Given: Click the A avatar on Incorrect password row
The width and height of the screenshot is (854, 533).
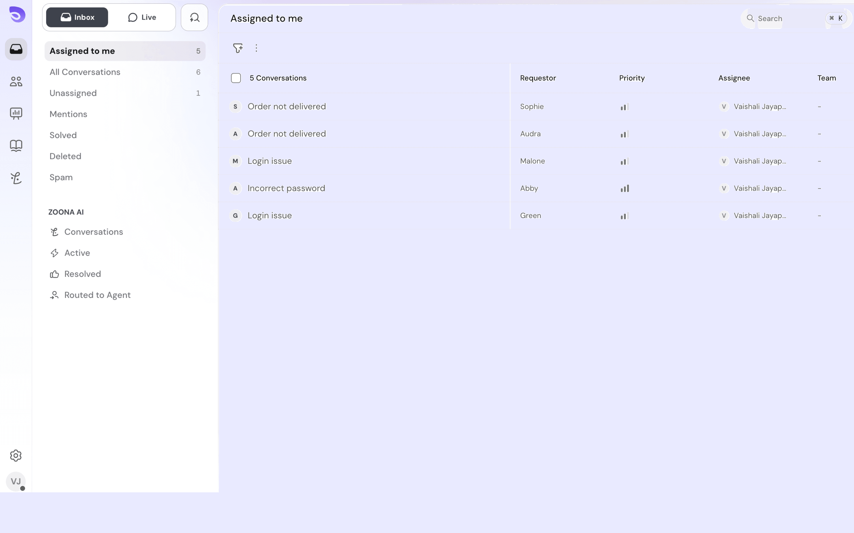Looking at the screenshot, I should point(235,188).
